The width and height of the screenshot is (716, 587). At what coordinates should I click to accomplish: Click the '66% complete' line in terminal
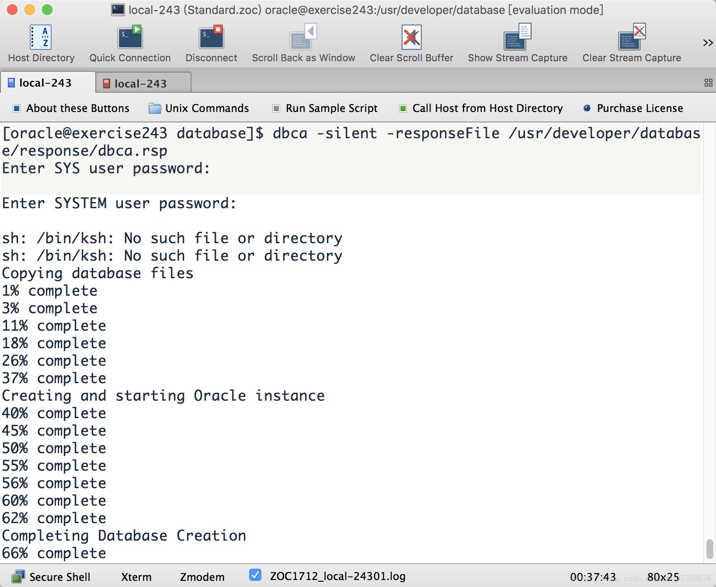coord(54,553)
